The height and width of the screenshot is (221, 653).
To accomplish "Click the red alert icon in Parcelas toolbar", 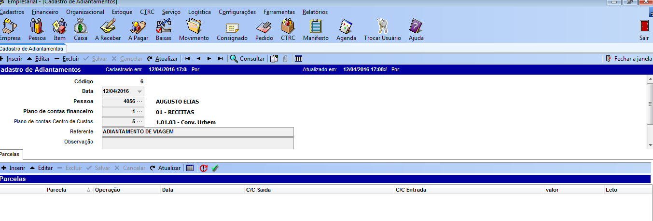I will click(x=204, y=168).
